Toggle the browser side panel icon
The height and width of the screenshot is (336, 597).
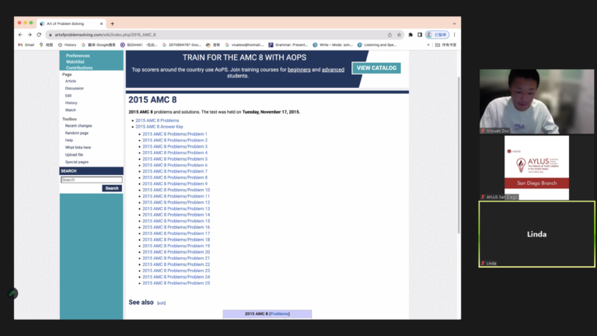(x=420, y=35)
